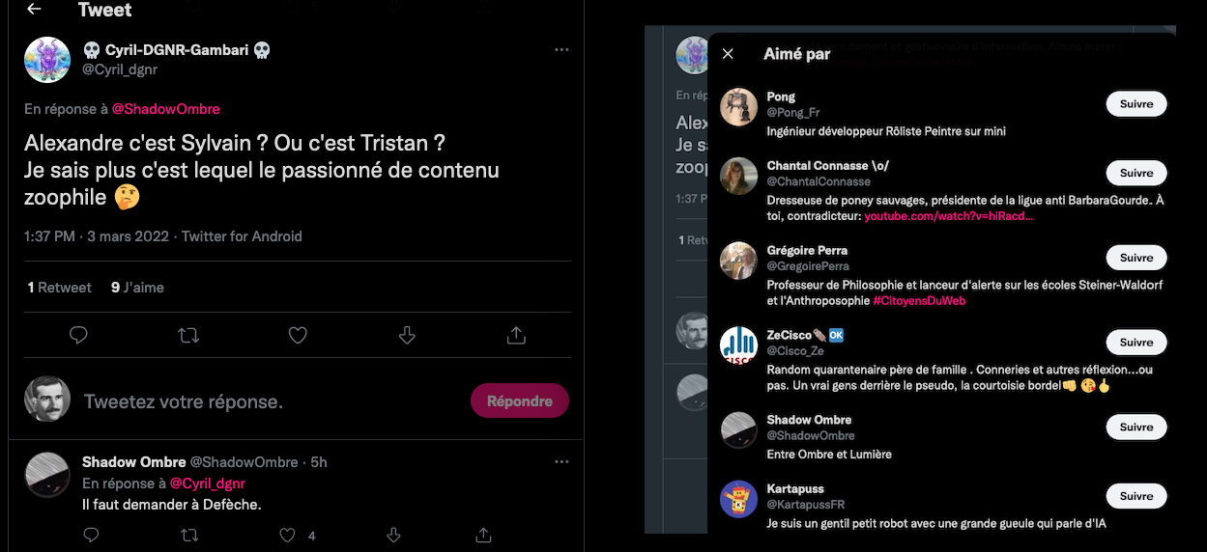The width and height of the screenshot is (1207, 552).
Task: Click the back arrow beside Tweet header
Action: (x=34, y=10)
